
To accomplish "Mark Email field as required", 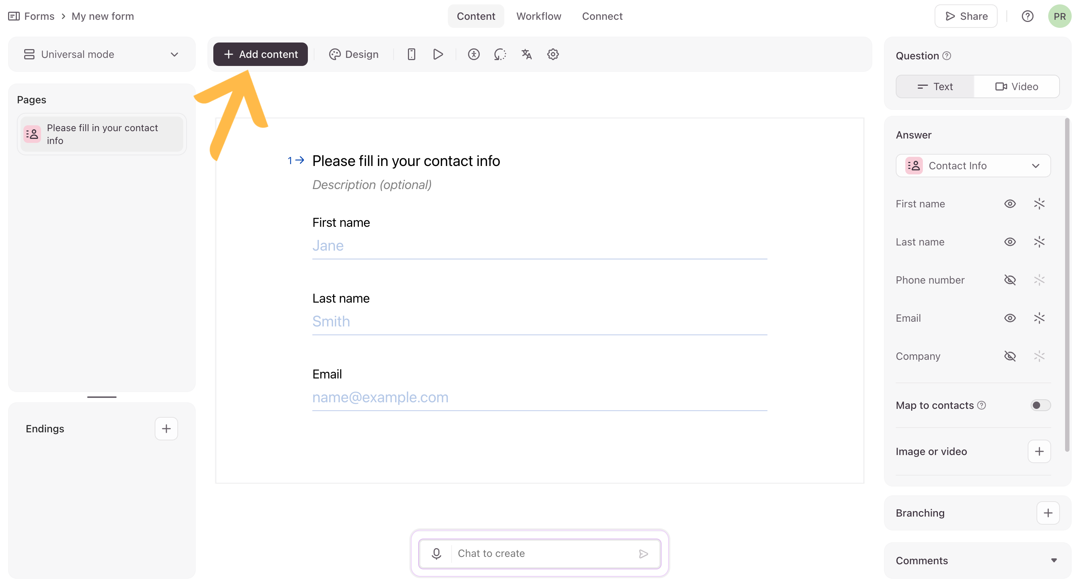I will [x=1039, y=318].
